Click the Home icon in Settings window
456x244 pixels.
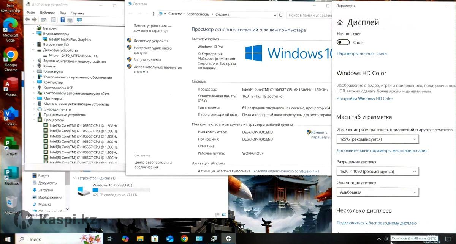tap(340, 23)
